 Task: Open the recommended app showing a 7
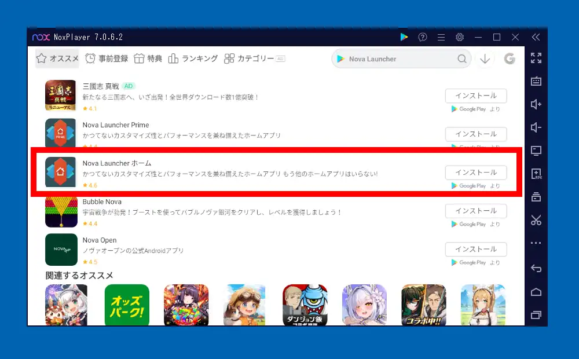186,305
